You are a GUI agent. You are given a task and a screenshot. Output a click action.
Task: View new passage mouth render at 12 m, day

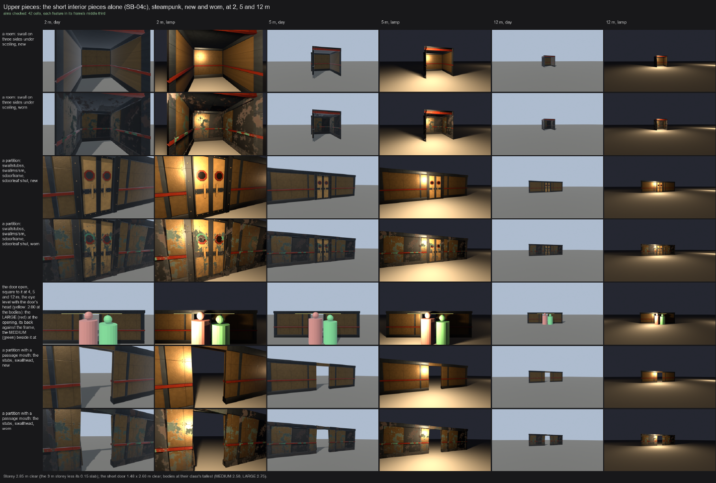tap(547, 377)
